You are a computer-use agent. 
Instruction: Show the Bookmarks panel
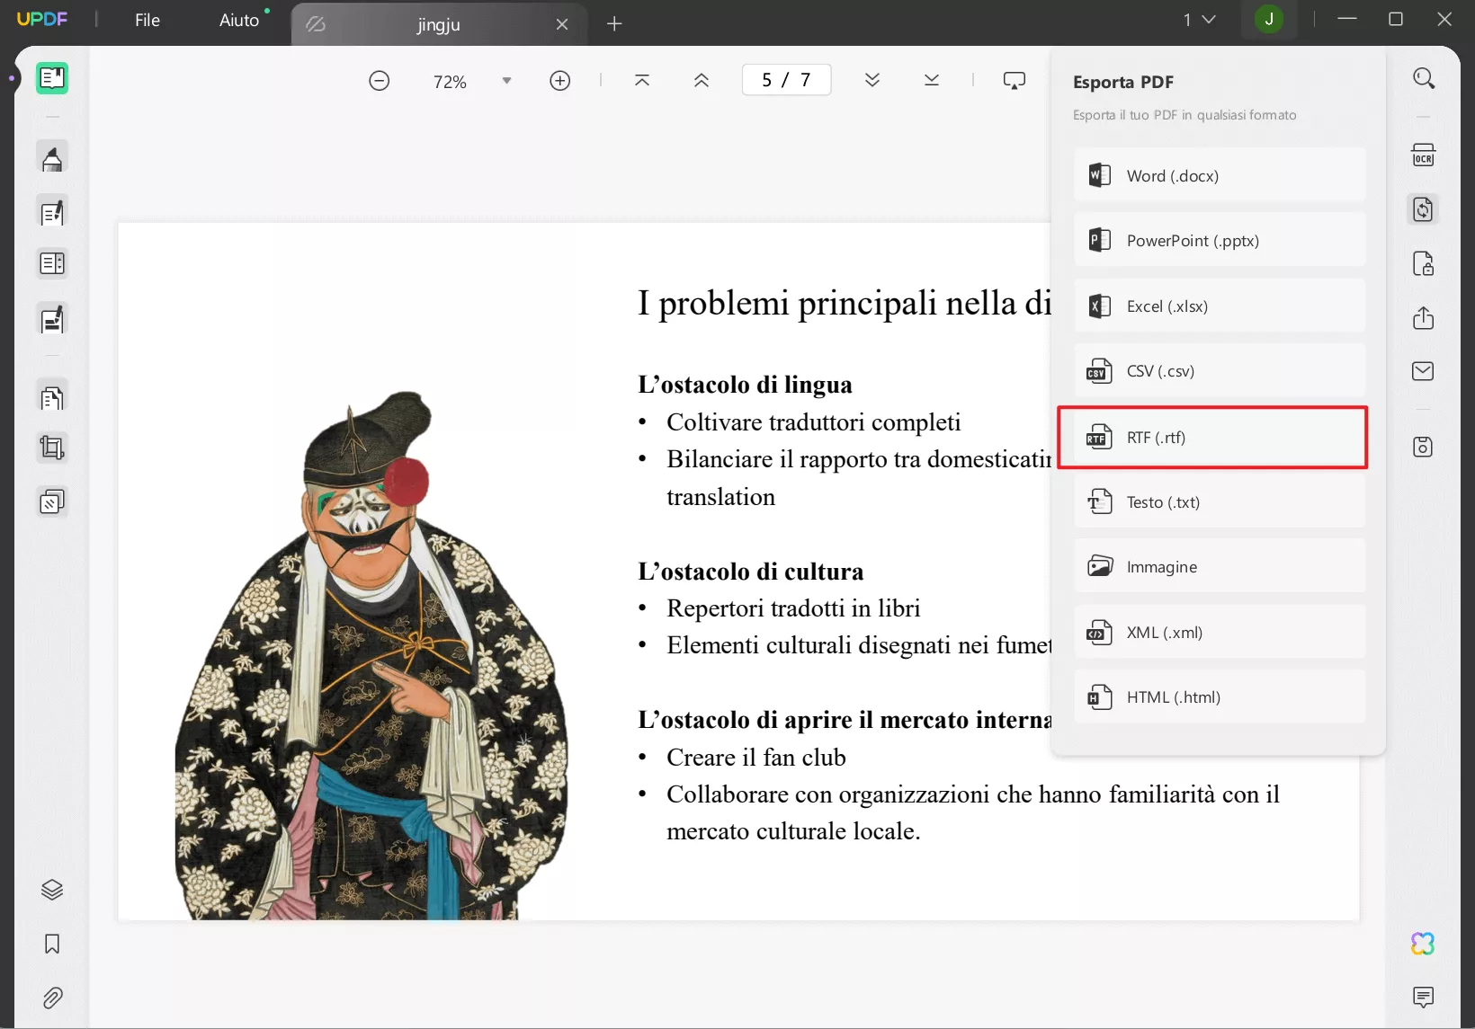pos(52,944)
